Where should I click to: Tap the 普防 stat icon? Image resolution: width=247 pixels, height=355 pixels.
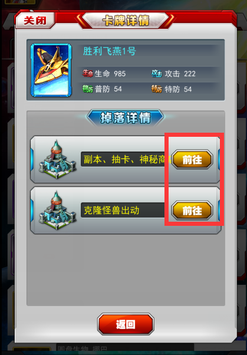(x=88, y=89)
